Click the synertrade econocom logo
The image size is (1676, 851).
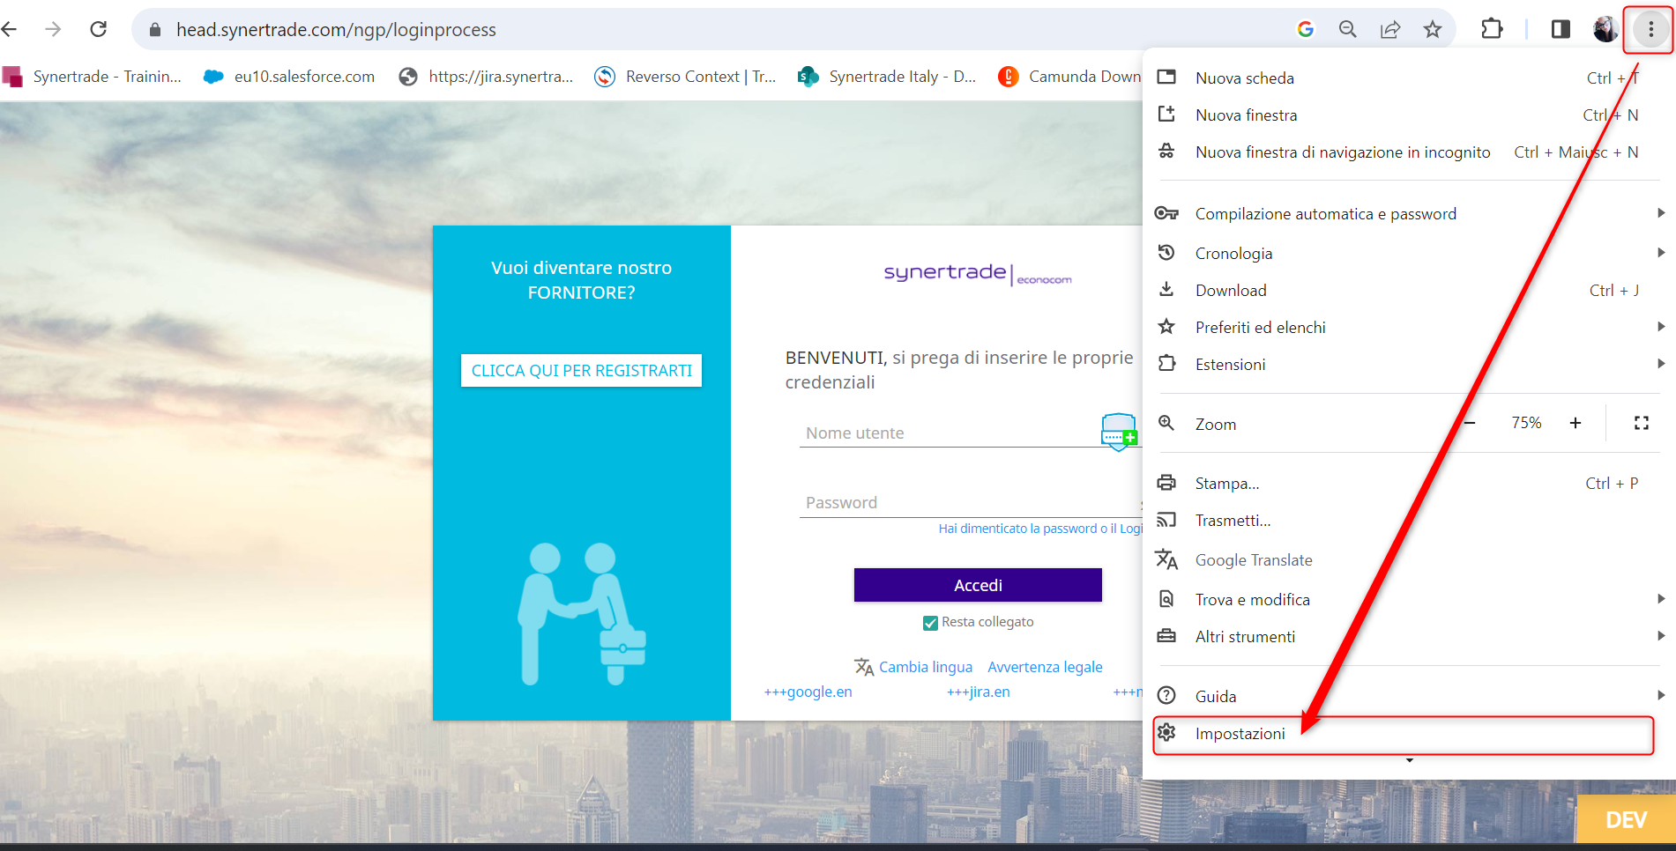click(x=978, y=274)
